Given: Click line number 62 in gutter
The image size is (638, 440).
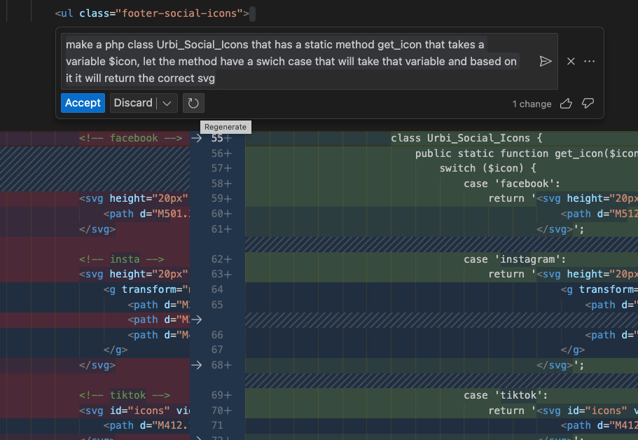Looking at the screenshot, I should (x=217, y=259).
